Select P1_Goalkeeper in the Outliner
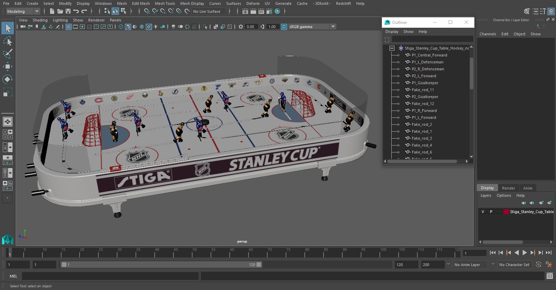 pos(425,83)
